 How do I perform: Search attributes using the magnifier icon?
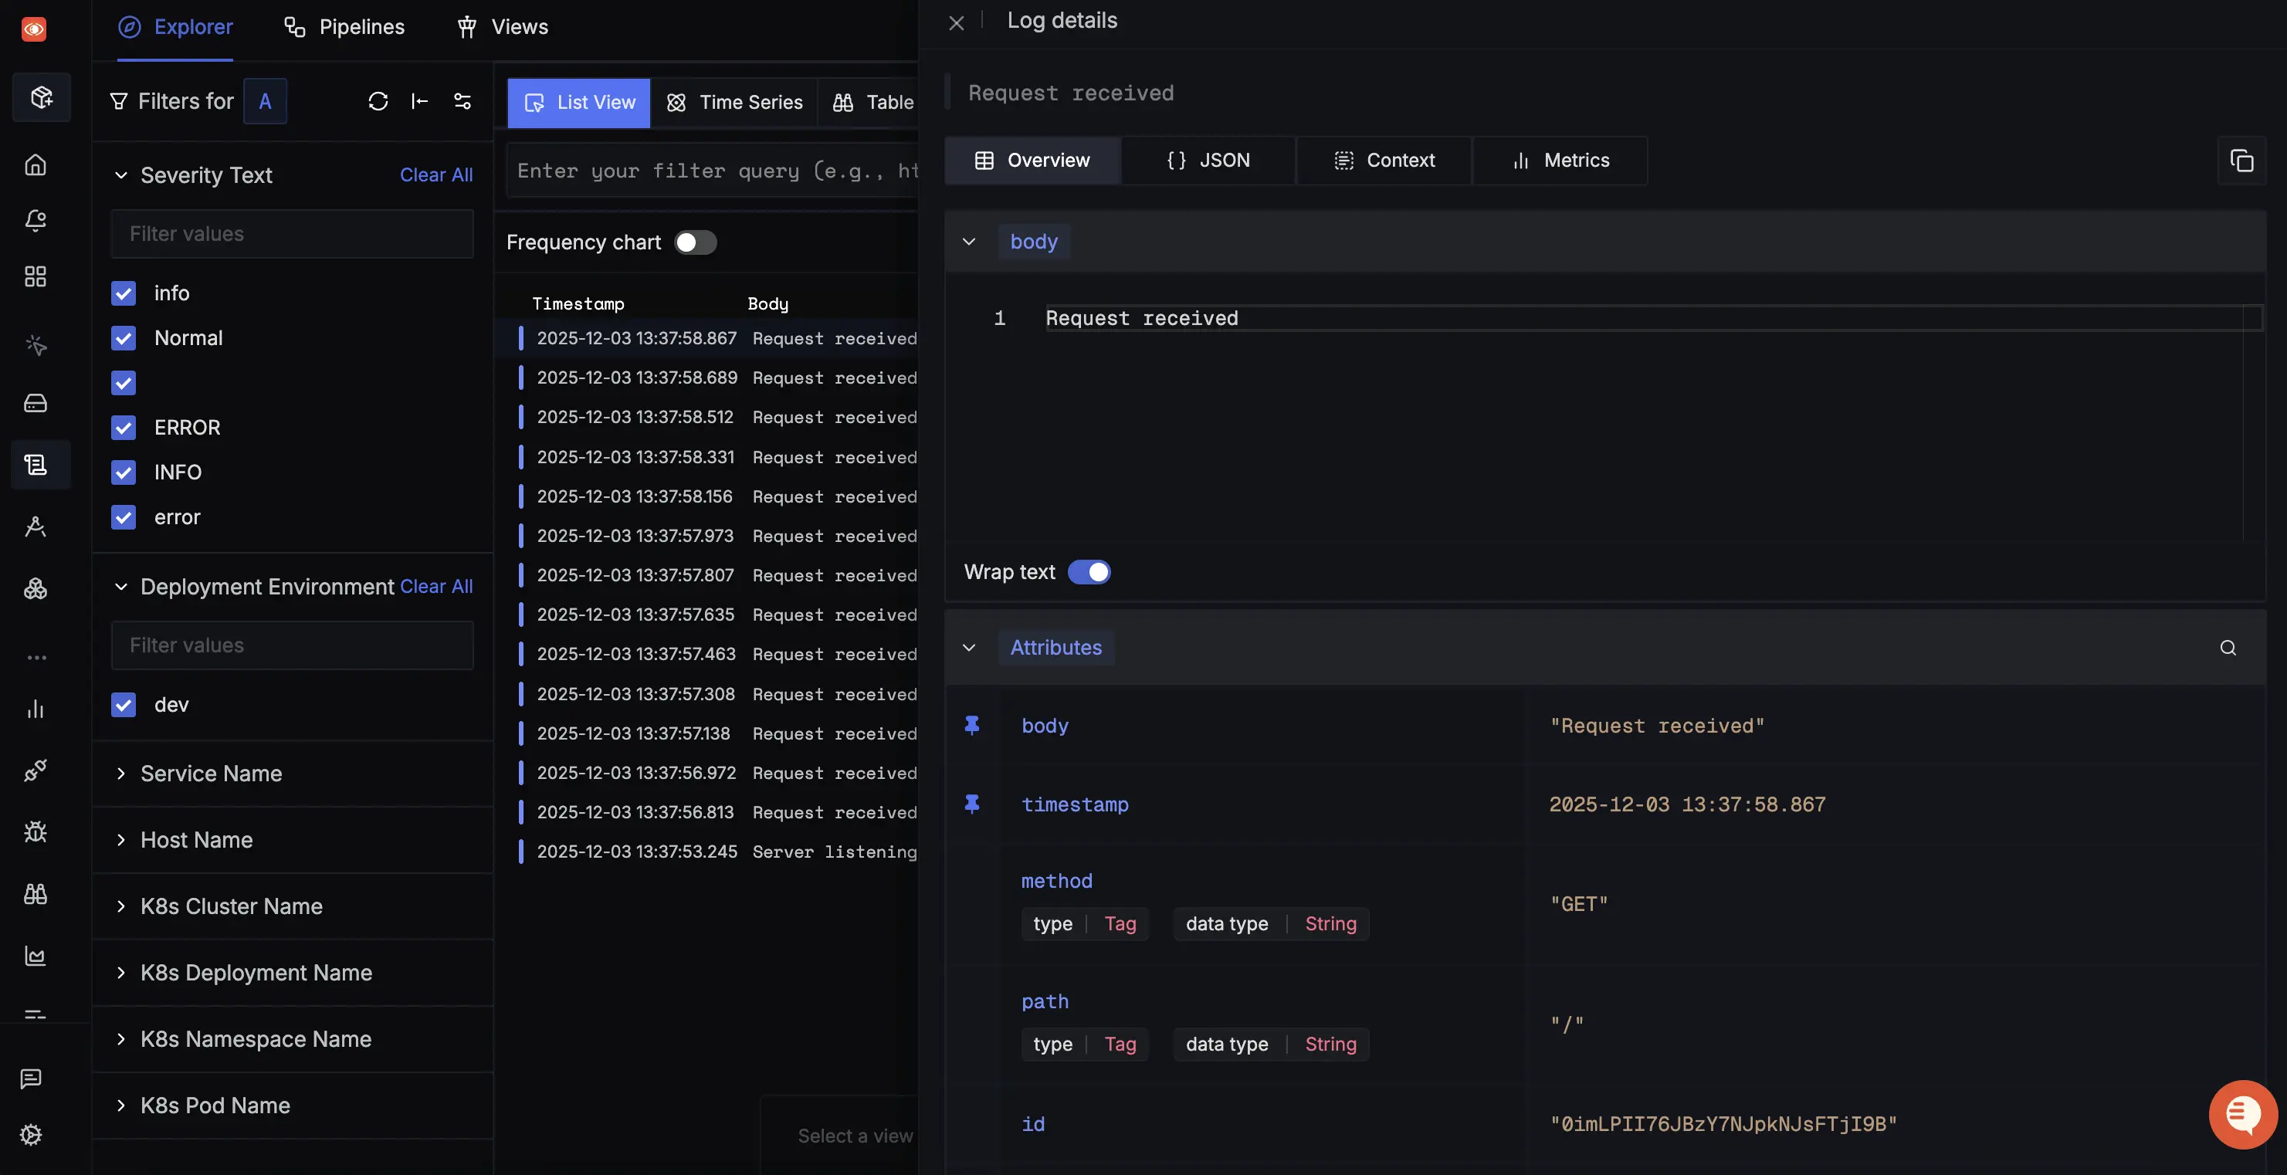[2228, 648]
